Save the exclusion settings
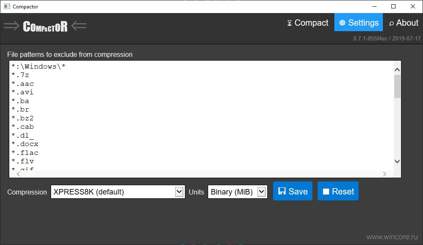 click(x=293, y=191)
